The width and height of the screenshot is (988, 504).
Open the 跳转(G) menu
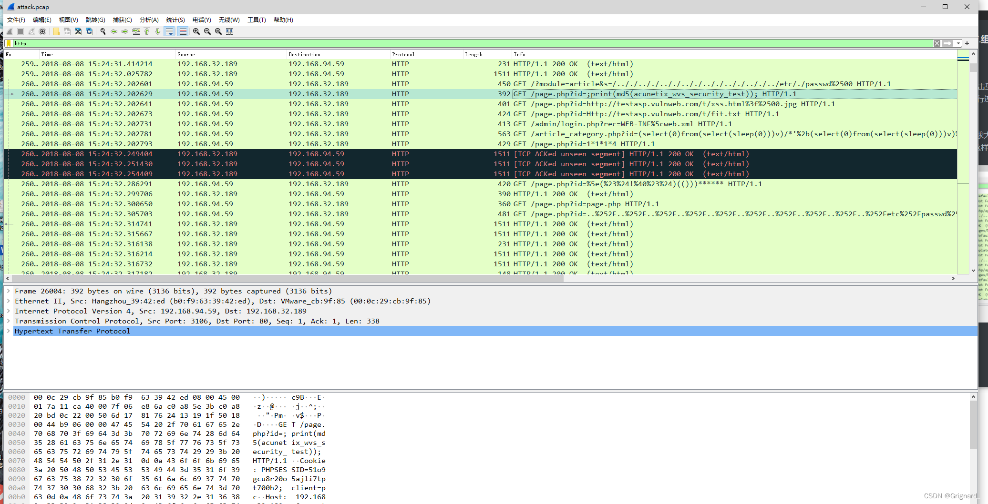95,20
